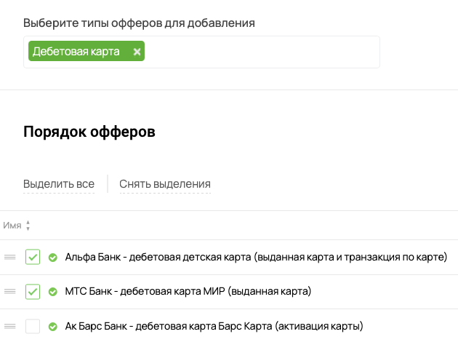This screenshot has height=342, width=458.
Task: Check the Ак Барс Банк offer checkbox
Action: click(33, 326)
